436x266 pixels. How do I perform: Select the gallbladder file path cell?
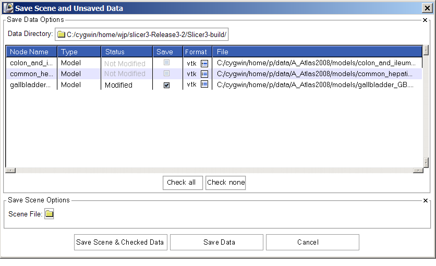[x=316, y=85]
